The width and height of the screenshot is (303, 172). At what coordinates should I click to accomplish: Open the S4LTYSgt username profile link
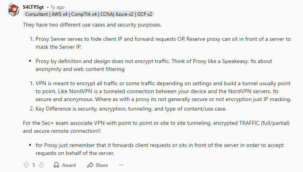pyautogui.click(x=33, y=7)
